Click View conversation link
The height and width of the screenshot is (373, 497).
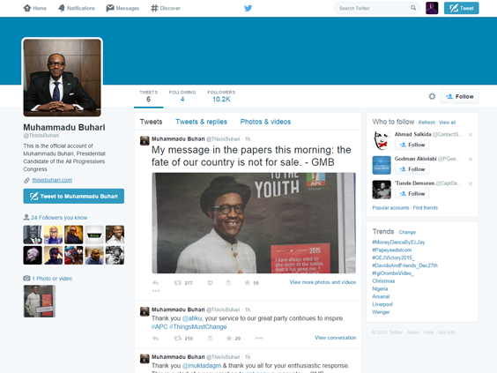336,338
